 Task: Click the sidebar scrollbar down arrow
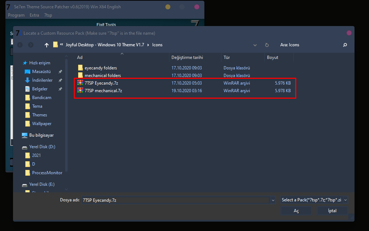click(66, 189)
